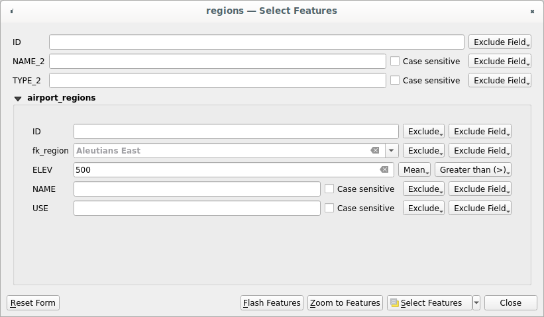Clear the ELEV field text 500
544x317 pixels.
click(384, 170)
